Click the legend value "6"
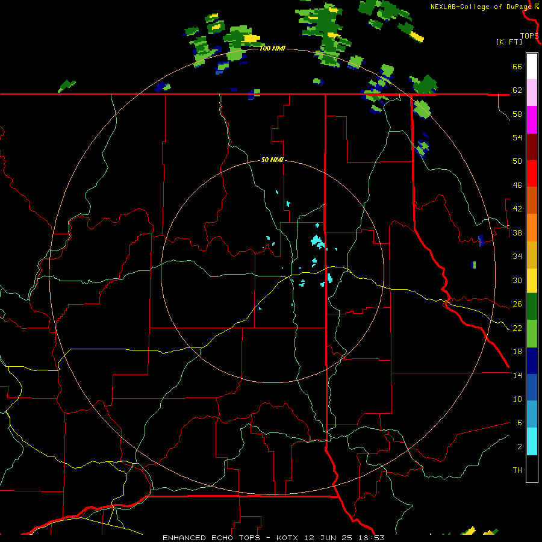 click(x=520, y=423)
